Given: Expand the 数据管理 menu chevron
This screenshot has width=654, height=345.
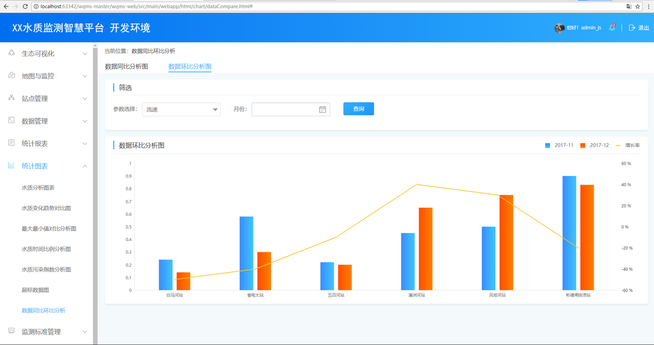Looking at the screenshot, I should pyautogui.click(x=85, y=121).
